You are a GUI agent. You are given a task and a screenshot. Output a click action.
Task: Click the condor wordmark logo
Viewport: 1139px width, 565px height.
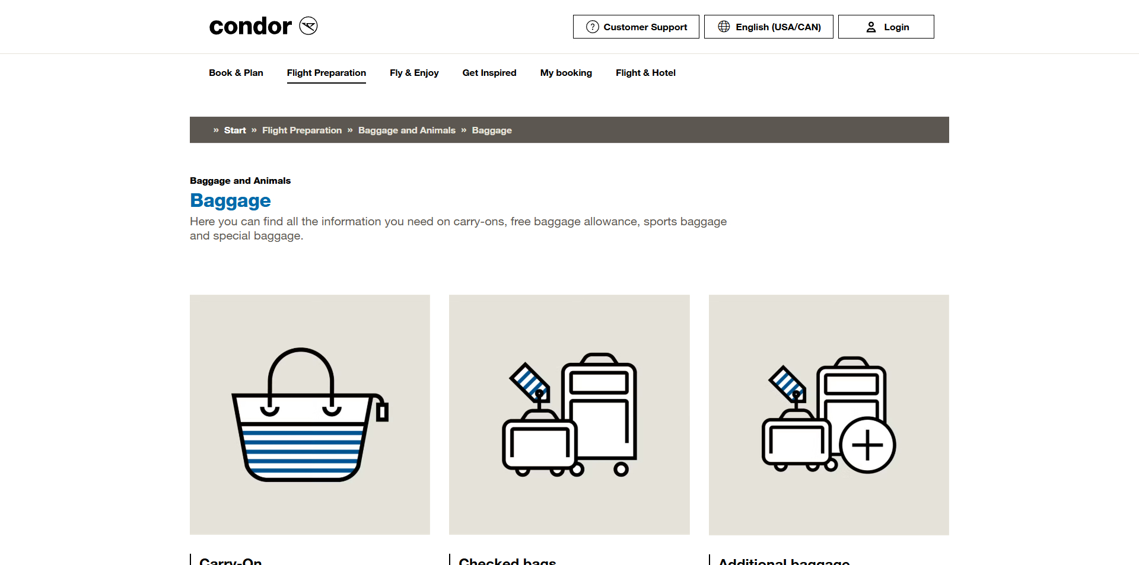pos(250,26)
